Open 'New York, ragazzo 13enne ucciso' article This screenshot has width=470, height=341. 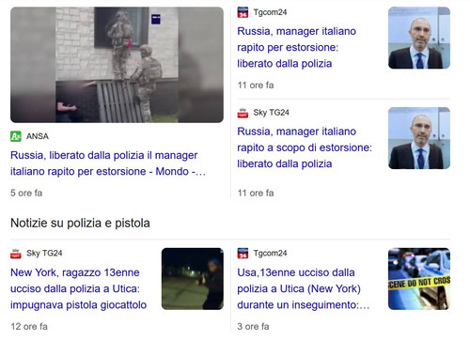[x=78, y=288]
